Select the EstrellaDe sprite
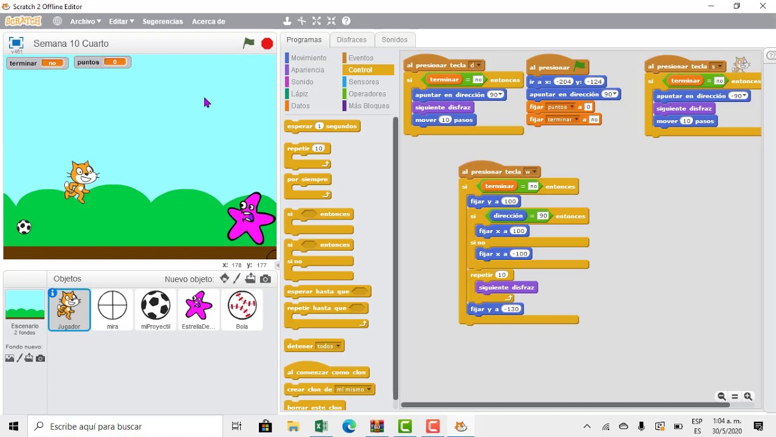Image resolution: width=776 pixels, height=437 pixels. tap(199, 310)
